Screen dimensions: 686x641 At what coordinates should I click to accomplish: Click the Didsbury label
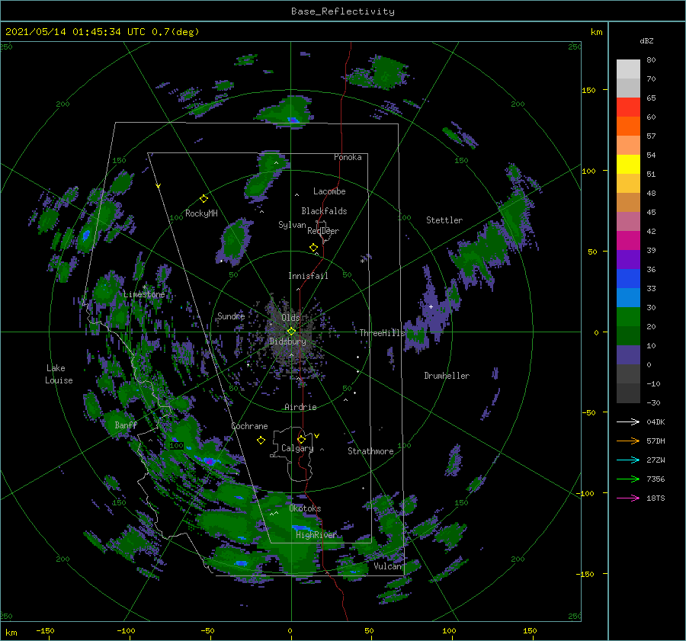tap(287, 341)
